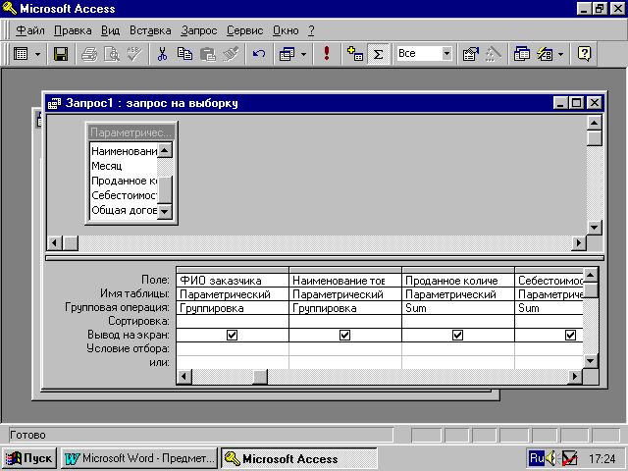Click the Office Assistant help icon

[x=585, y=54]
